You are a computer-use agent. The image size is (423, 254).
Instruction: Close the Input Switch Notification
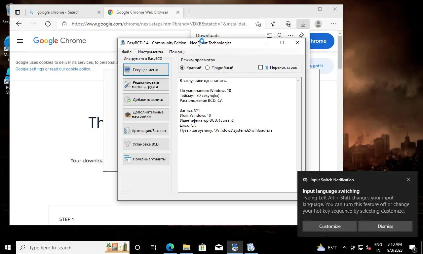click(x=408, y=180)
